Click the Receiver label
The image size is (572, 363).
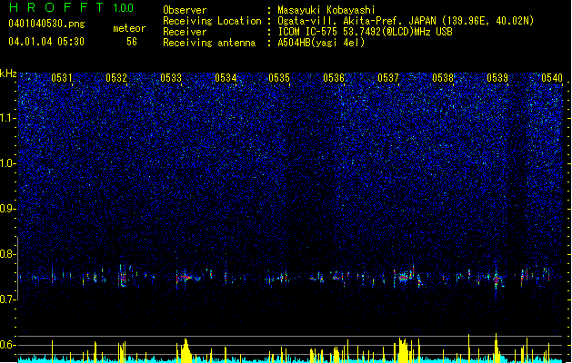(x=185, y=32)
